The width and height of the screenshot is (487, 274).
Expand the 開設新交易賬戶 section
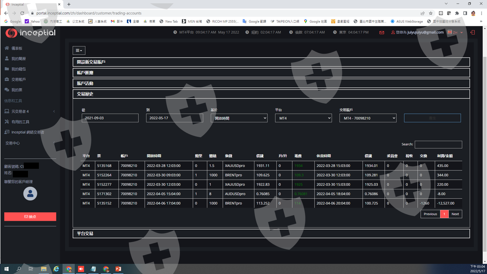click(271, 62)
